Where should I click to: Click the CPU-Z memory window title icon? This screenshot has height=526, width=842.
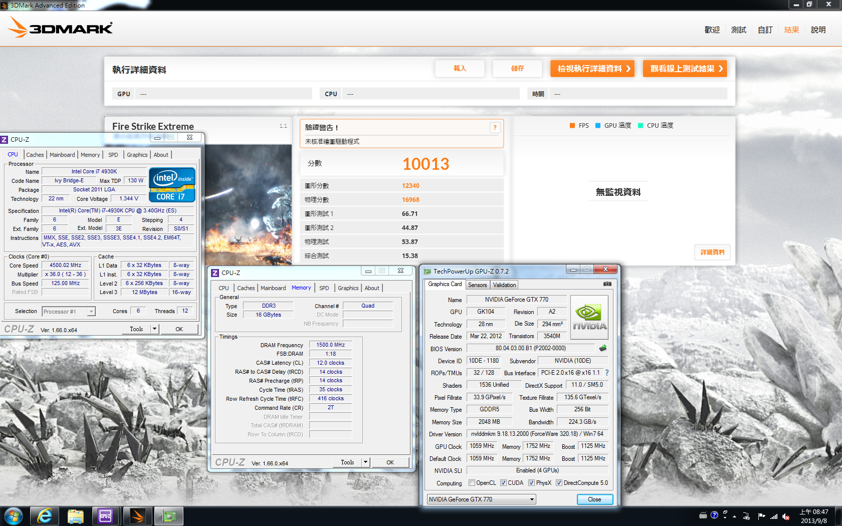(215, 273)
